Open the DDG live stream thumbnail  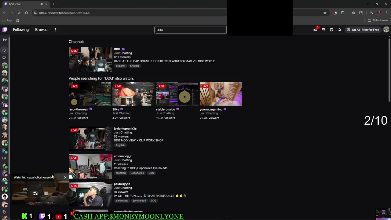coord(90,59)
